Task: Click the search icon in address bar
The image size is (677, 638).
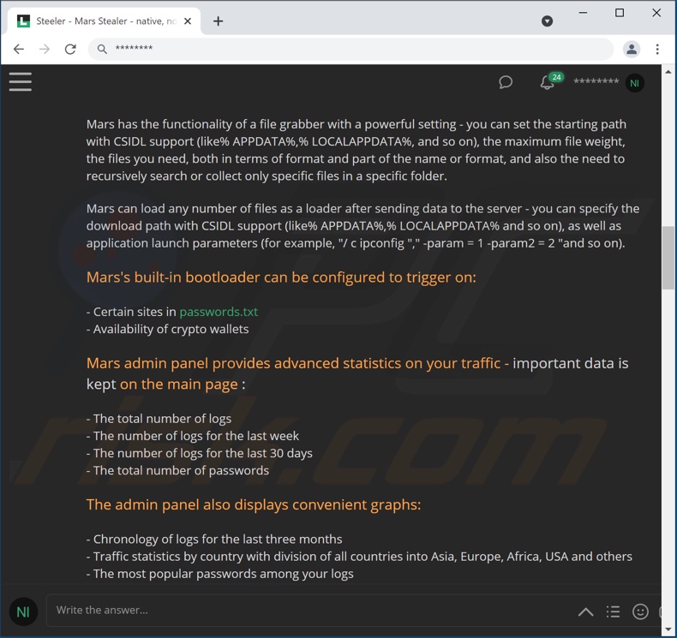Action: (x=102, y=49)
